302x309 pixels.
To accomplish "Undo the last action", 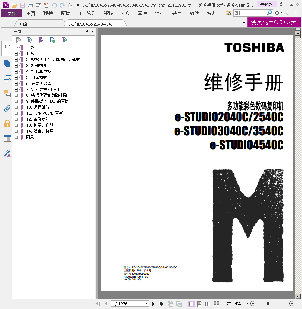I will point(54,5).
